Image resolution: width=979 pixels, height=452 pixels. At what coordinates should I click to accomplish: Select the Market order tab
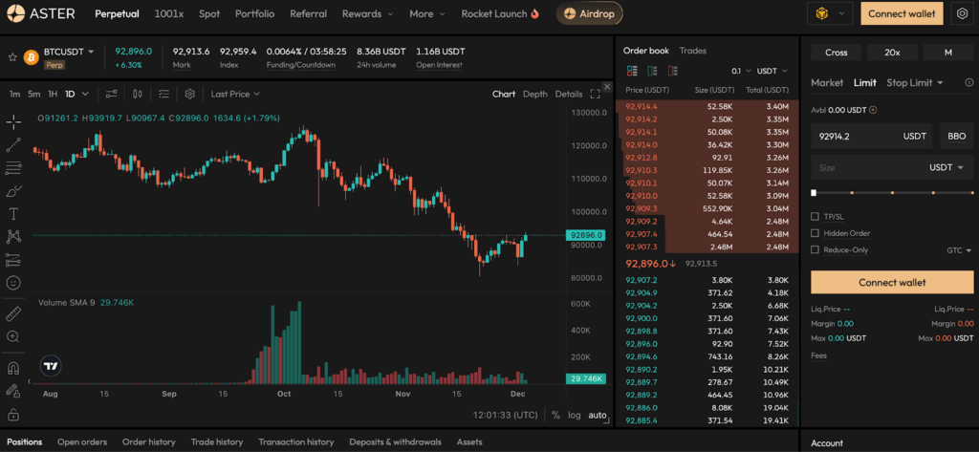pyautogui.click(x=827, y=82)
